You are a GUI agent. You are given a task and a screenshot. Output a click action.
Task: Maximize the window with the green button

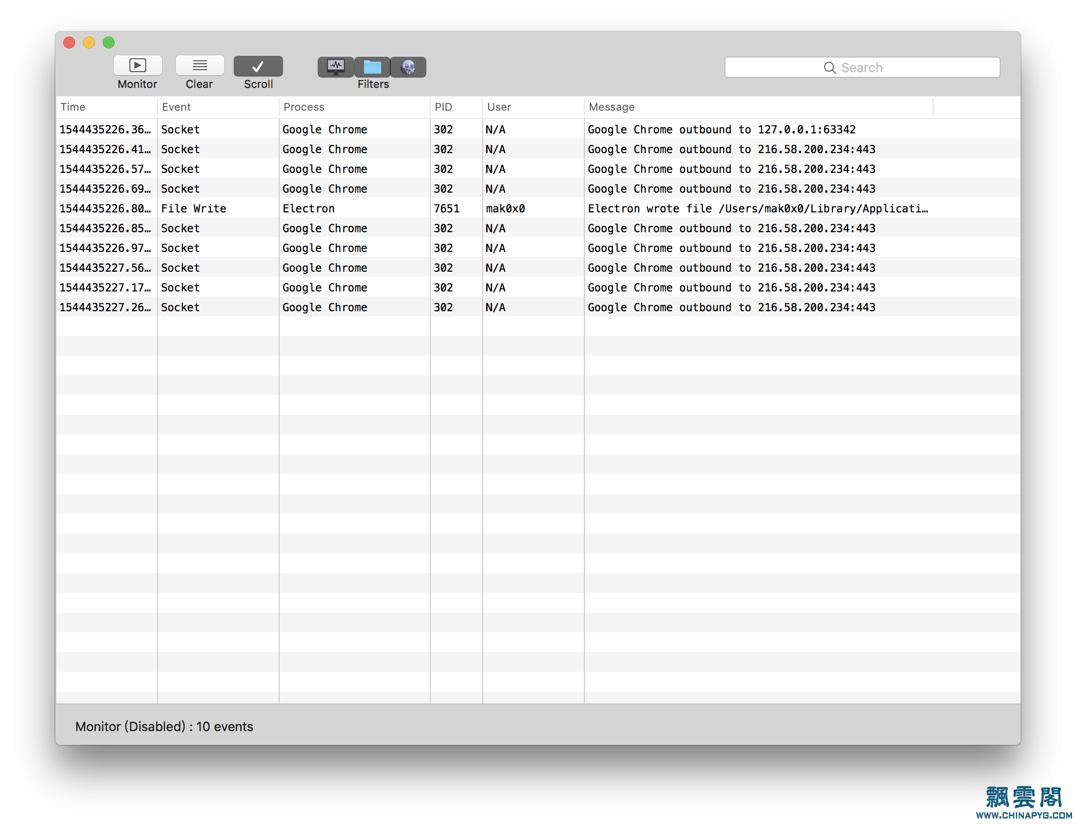[x=109, y=42]
